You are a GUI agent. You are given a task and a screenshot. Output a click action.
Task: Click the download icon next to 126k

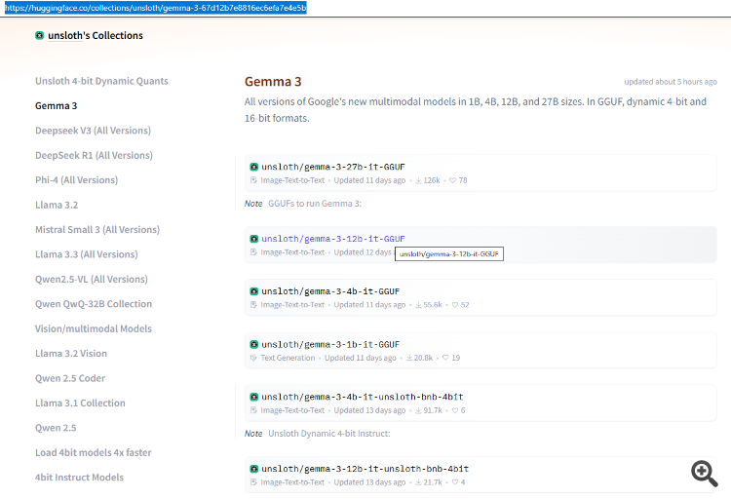418,180
